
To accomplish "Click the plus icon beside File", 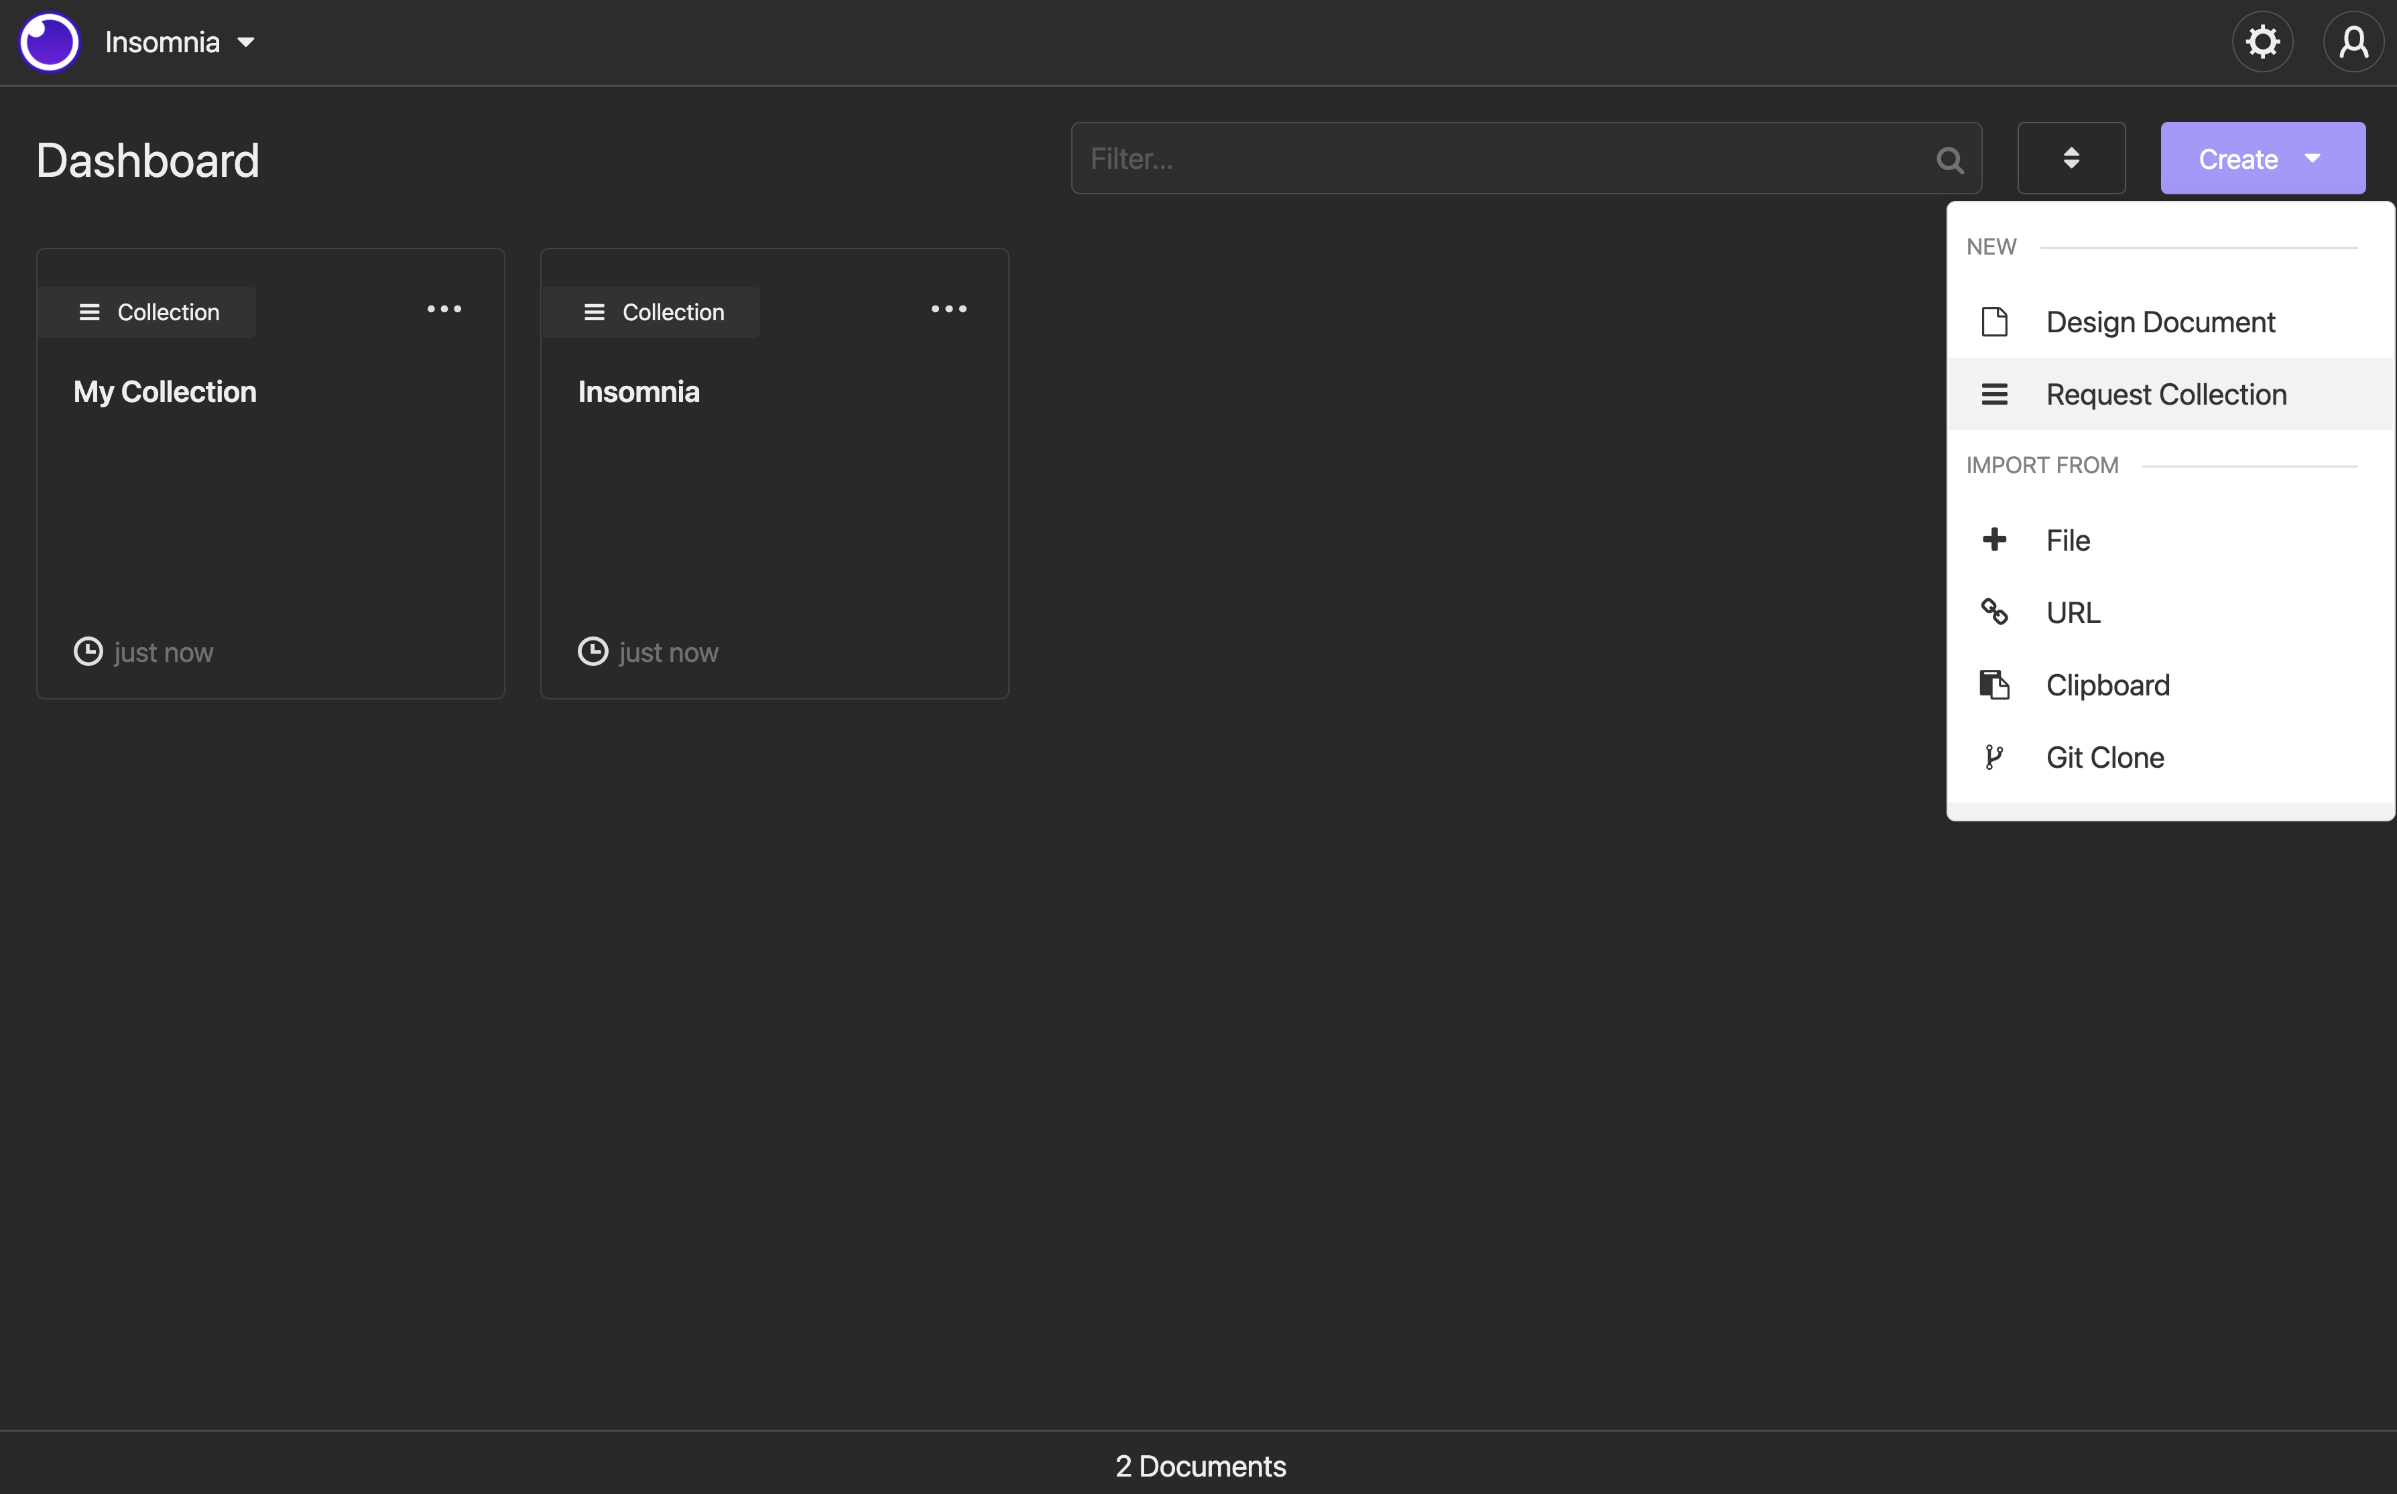I will (x=1993, y=539).
